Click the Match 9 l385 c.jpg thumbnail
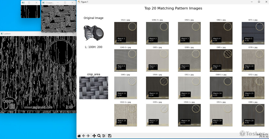This screenshot has height=139, width=269. [221, 60]
